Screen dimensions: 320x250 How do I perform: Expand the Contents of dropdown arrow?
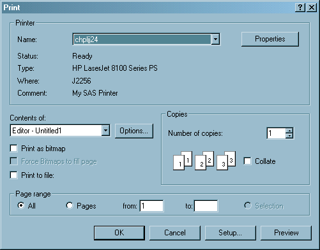tap(105, 130)
